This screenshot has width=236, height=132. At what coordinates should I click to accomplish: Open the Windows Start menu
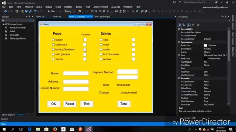(4, 129)
